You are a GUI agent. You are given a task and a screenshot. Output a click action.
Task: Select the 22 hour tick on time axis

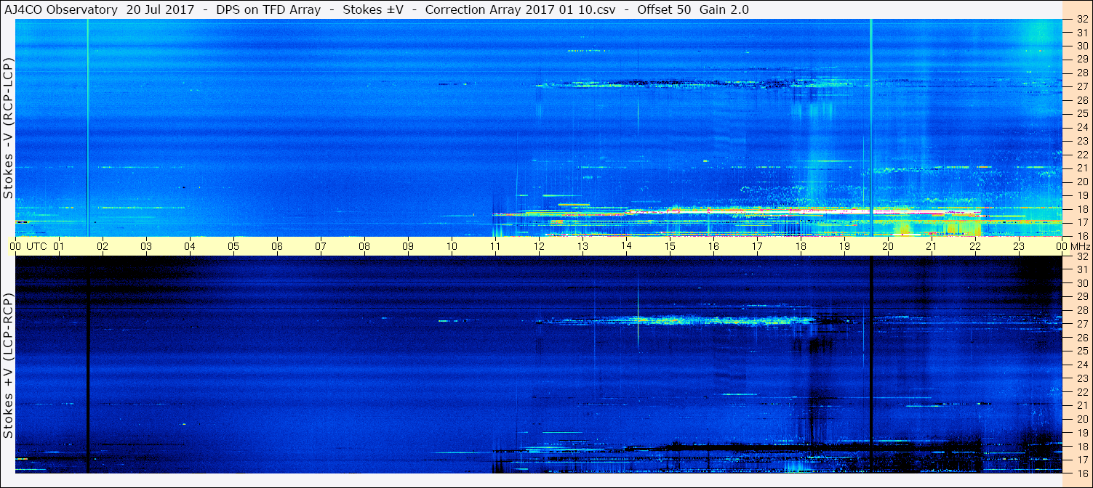pyautogui.click(x=975, y=246)
